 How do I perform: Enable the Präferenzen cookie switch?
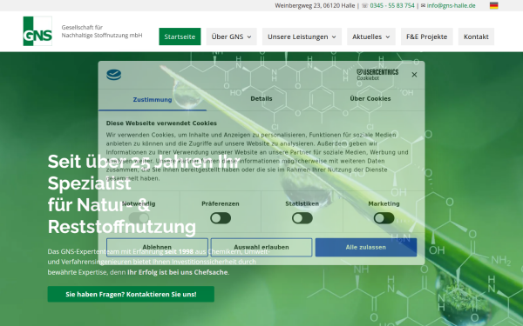221,218
